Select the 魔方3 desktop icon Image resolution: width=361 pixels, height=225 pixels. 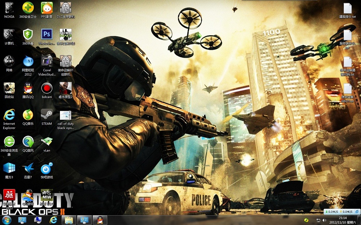coord(9,168)
